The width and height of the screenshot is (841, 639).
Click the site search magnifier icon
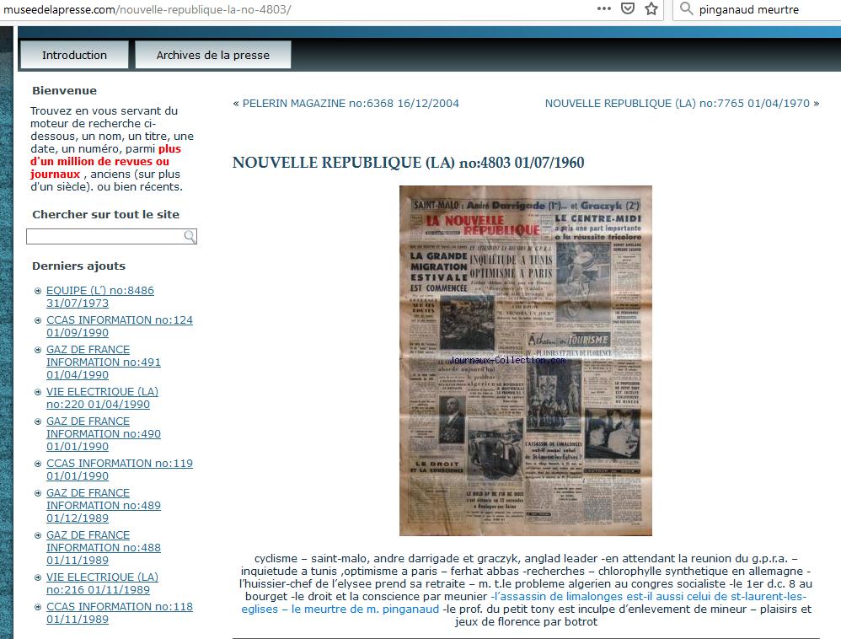pos(190,236)
